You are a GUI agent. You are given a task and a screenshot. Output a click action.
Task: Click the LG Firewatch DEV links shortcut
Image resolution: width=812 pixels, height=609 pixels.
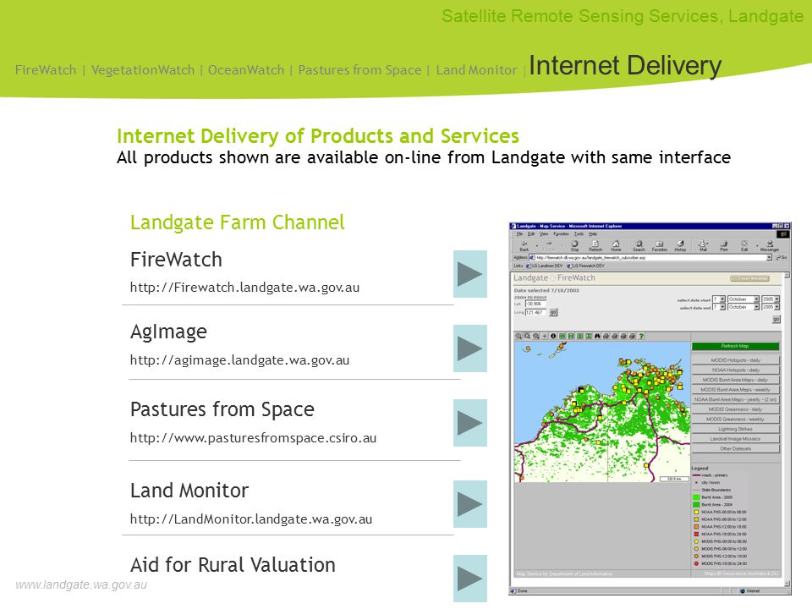pos(586,266)
